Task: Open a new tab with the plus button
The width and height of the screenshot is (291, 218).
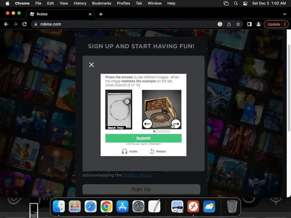Action: click(x=101, y=14)
